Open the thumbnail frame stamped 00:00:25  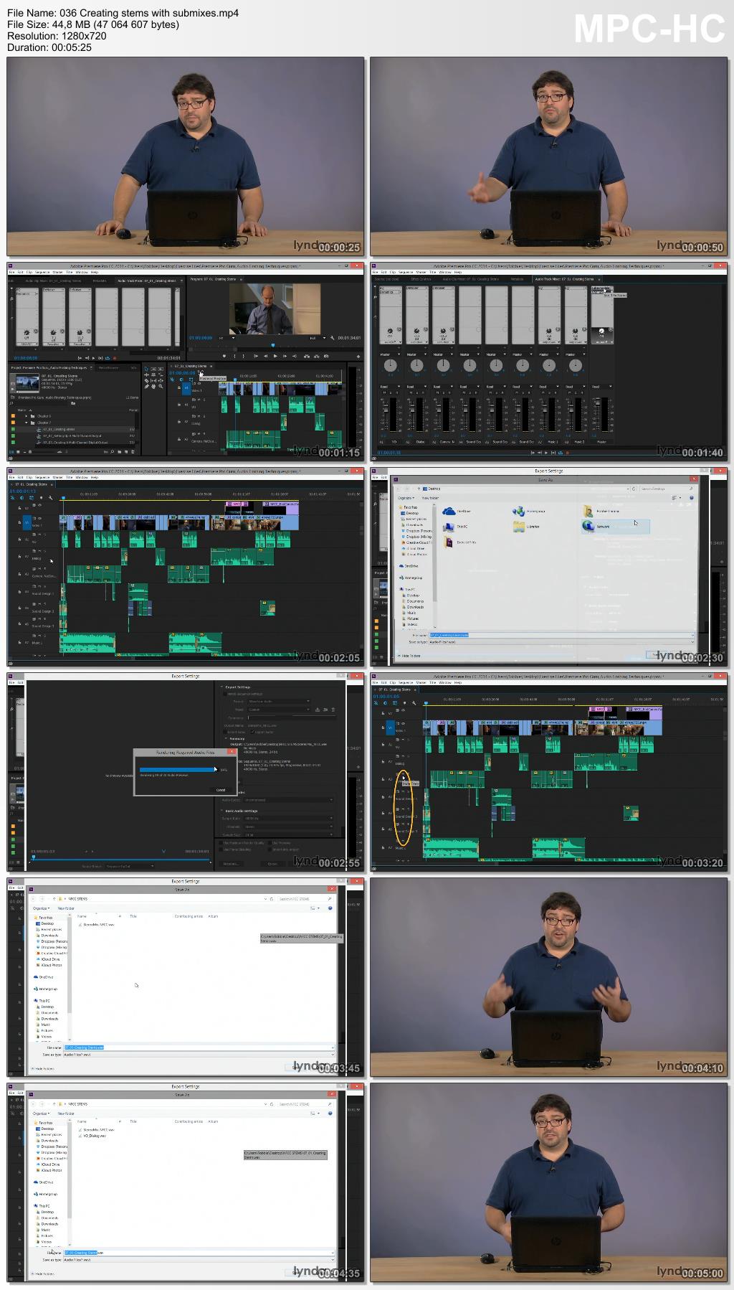[186, 156]
